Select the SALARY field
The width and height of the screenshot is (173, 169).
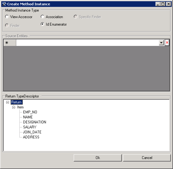[30, 127]
